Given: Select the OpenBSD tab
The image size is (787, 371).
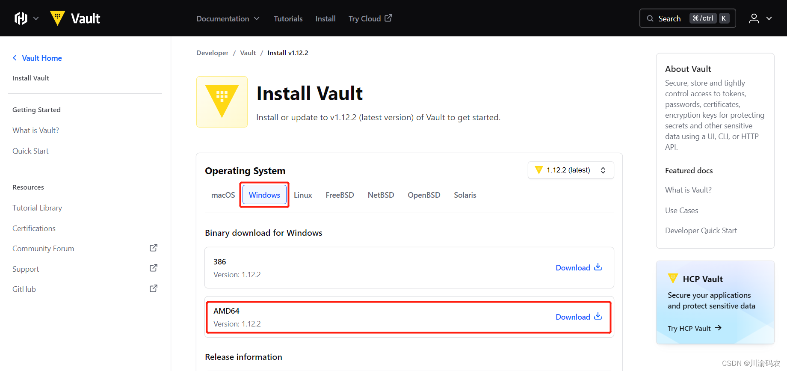Looking at the screenshot, I should pyautogui.click(x=424, y=195).
